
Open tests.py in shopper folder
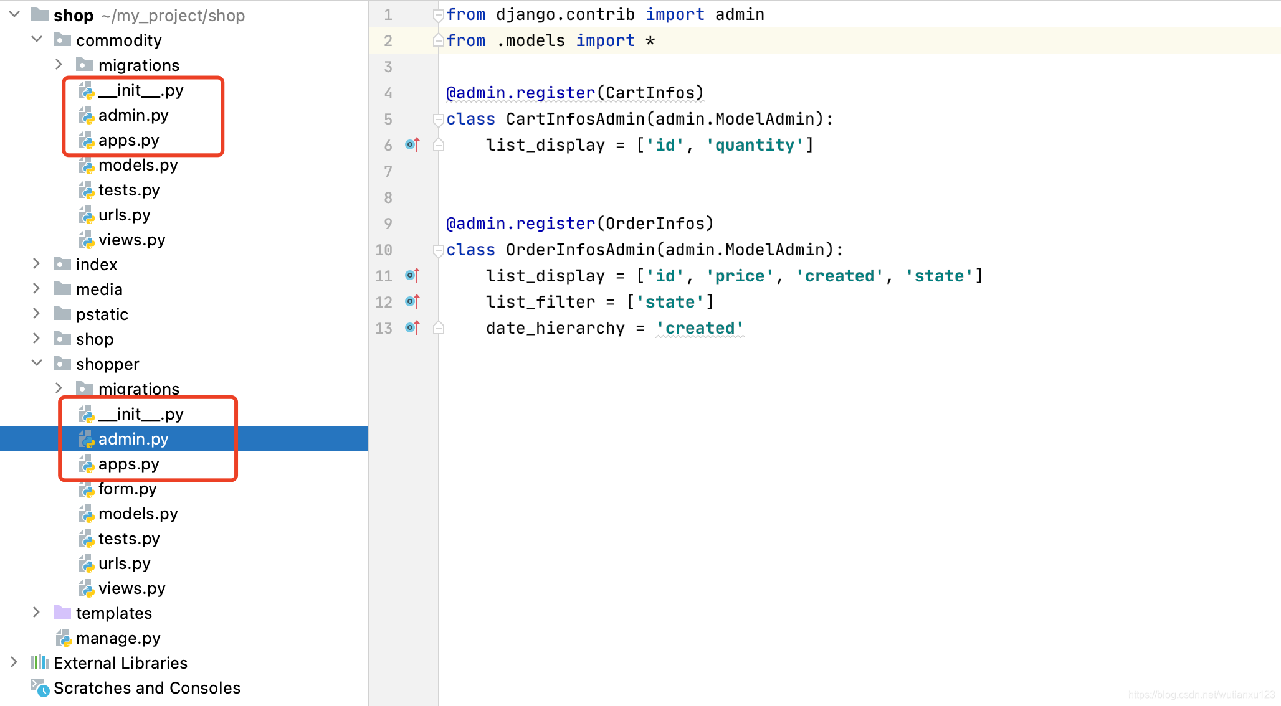129,539
